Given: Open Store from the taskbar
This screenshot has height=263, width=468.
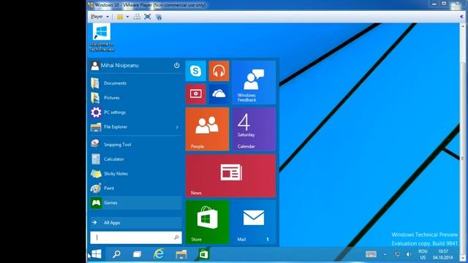Looking at the screenshot, I should (x=204, y=254).
